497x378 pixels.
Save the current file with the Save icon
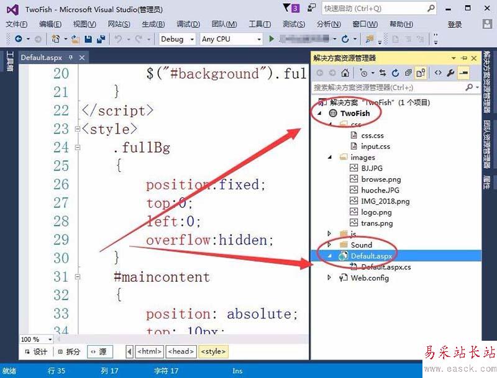(88, 39)
